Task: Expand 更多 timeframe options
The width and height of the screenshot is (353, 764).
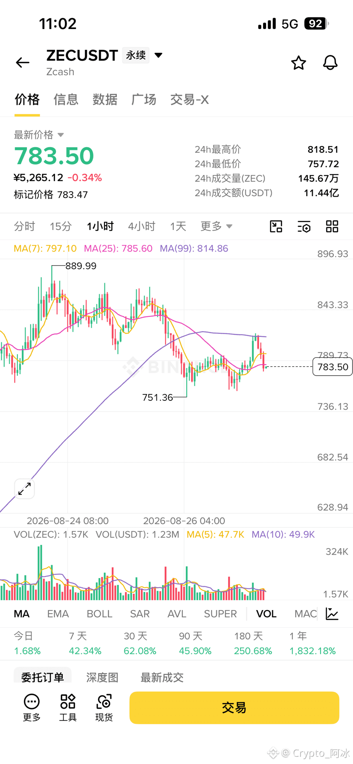Action: point(216,226)
